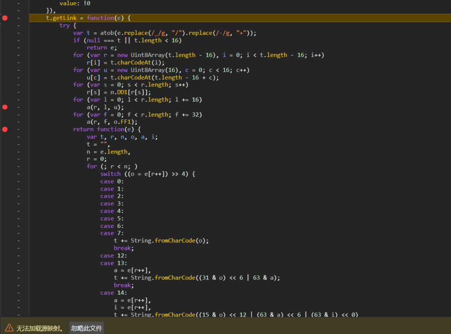Click the 'var t = atob(' declaration line
Screen dimensions: 451x334
pos(165,33)
